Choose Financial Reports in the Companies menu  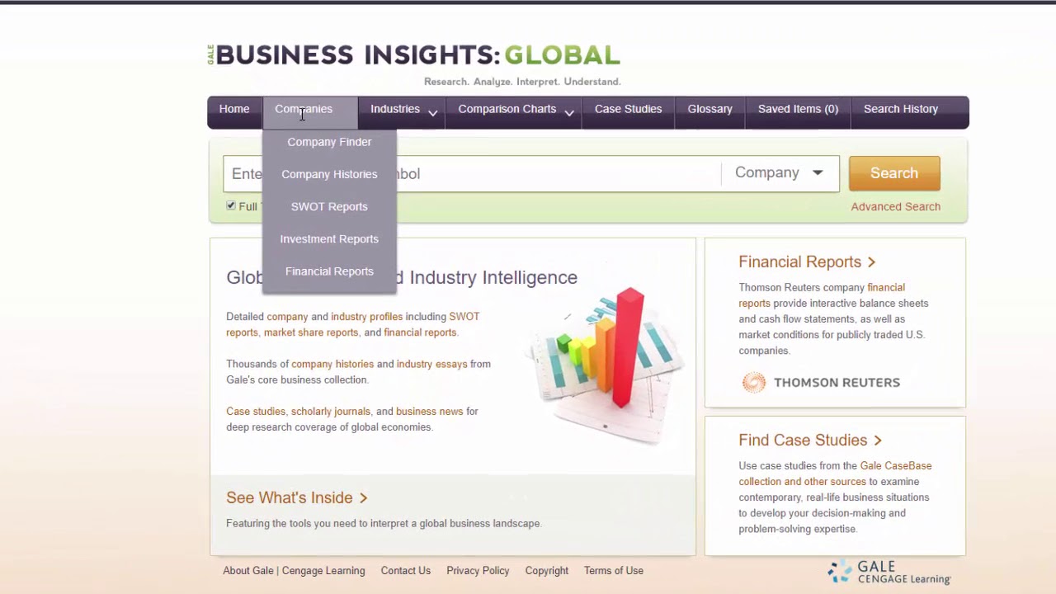coord(329,271)
